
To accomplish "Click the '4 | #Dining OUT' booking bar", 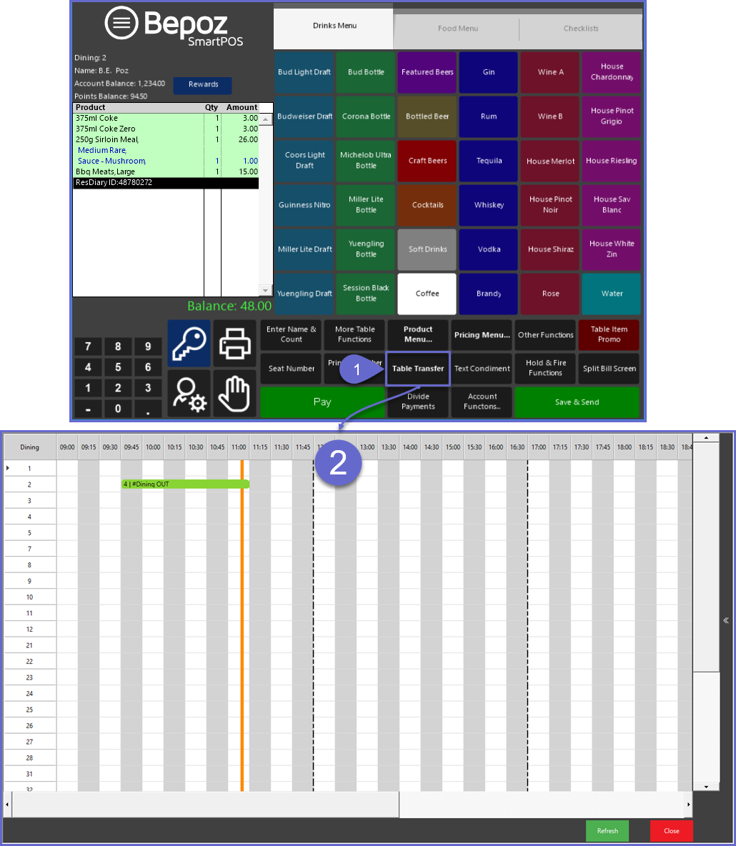I will coord(185,484).
